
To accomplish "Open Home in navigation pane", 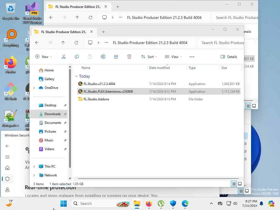I will point(49,70).
